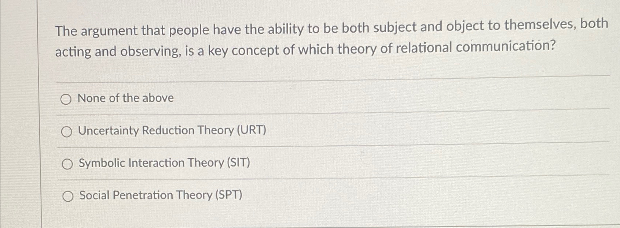Click the "(URT)" abbreviation
This screenshot has height=228, width=620.
click(x=251, y=130)
